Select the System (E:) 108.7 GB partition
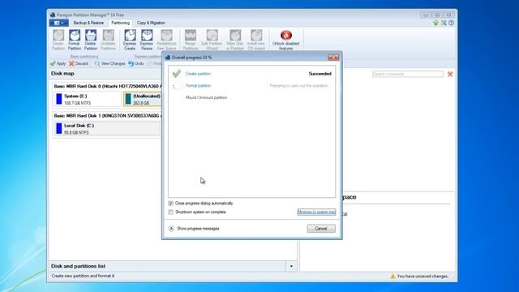 pos(88,99)
